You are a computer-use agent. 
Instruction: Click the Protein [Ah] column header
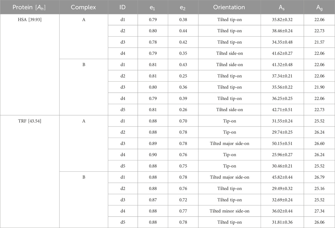tap(30, 7)
